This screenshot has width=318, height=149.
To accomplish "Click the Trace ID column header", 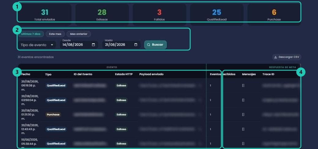I will (268, 74).
